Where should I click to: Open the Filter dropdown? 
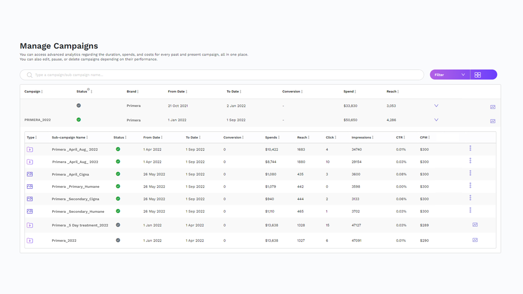pyautogui.click(x=450, y=75)
